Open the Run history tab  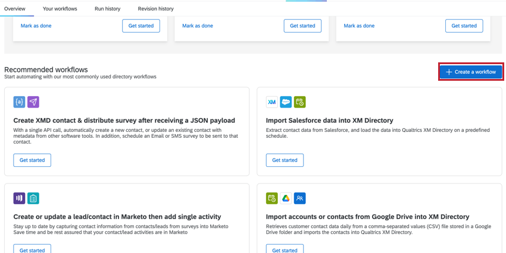[x=107, y=9]
